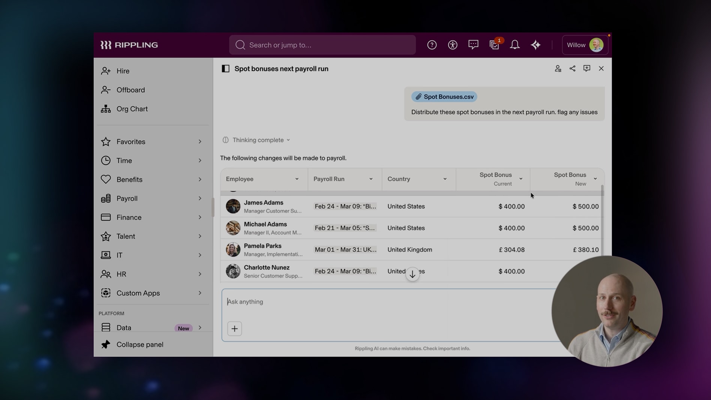Expand the Favorites menu
The height and width of the screenshot is (400, 711).
[153, 142]
